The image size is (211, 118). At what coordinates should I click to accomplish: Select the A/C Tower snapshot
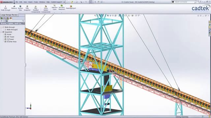10,37
